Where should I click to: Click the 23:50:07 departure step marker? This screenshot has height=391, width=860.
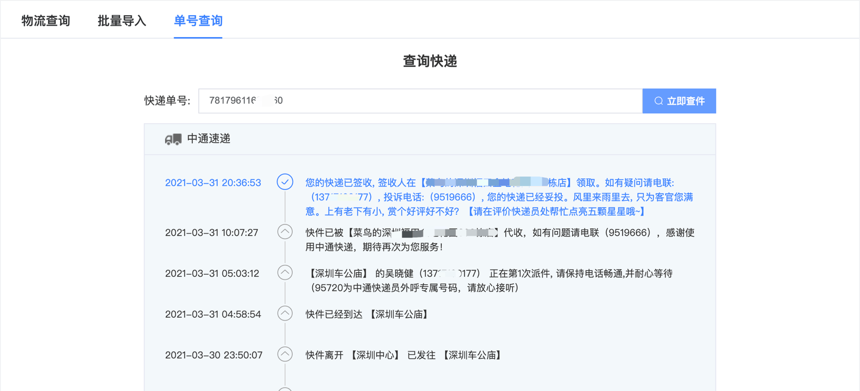[285, 354]
